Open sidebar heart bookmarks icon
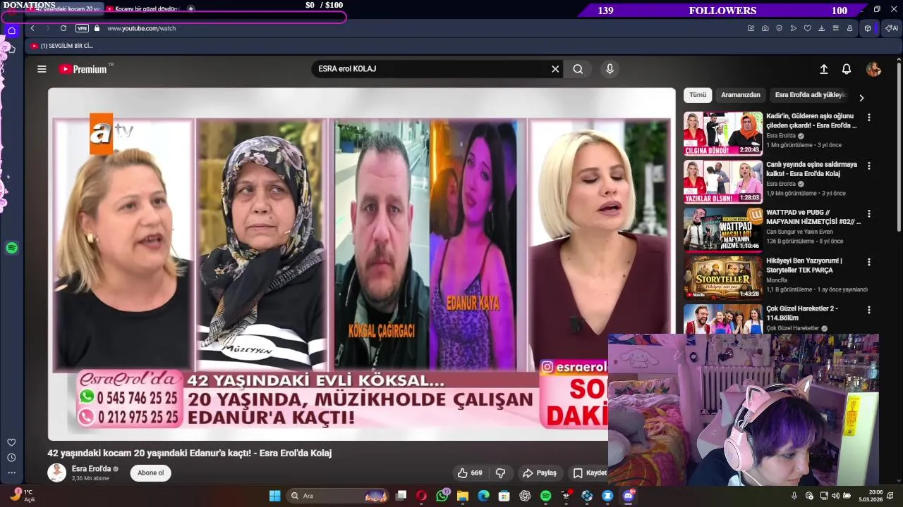The height and width of the screenshot is (507, 903). pyautogui.click(x=11, y=442)
